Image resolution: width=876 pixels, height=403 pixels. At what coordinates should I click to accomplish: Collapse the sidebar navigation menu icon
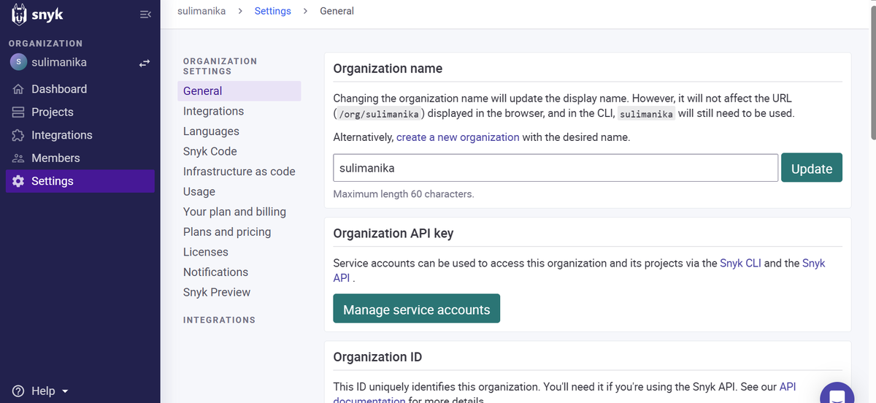click(145, 15)
